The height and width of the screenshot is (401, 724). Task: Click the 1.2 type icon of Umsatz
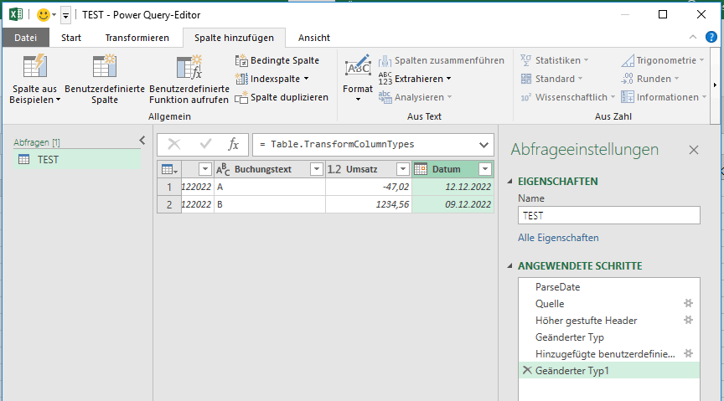[334, 169]
